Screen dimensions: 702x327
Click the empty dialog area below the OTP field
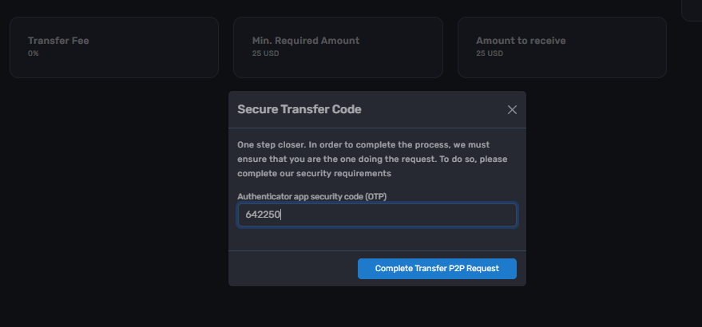coord(377,239)
